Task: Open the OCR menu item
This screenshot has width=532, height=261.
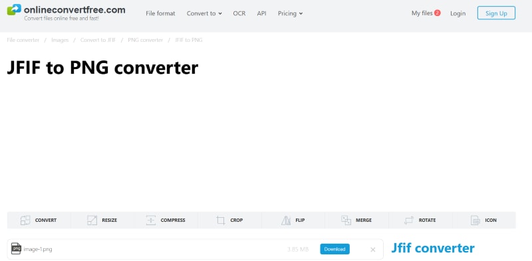Action: click(x=239, y=13)
